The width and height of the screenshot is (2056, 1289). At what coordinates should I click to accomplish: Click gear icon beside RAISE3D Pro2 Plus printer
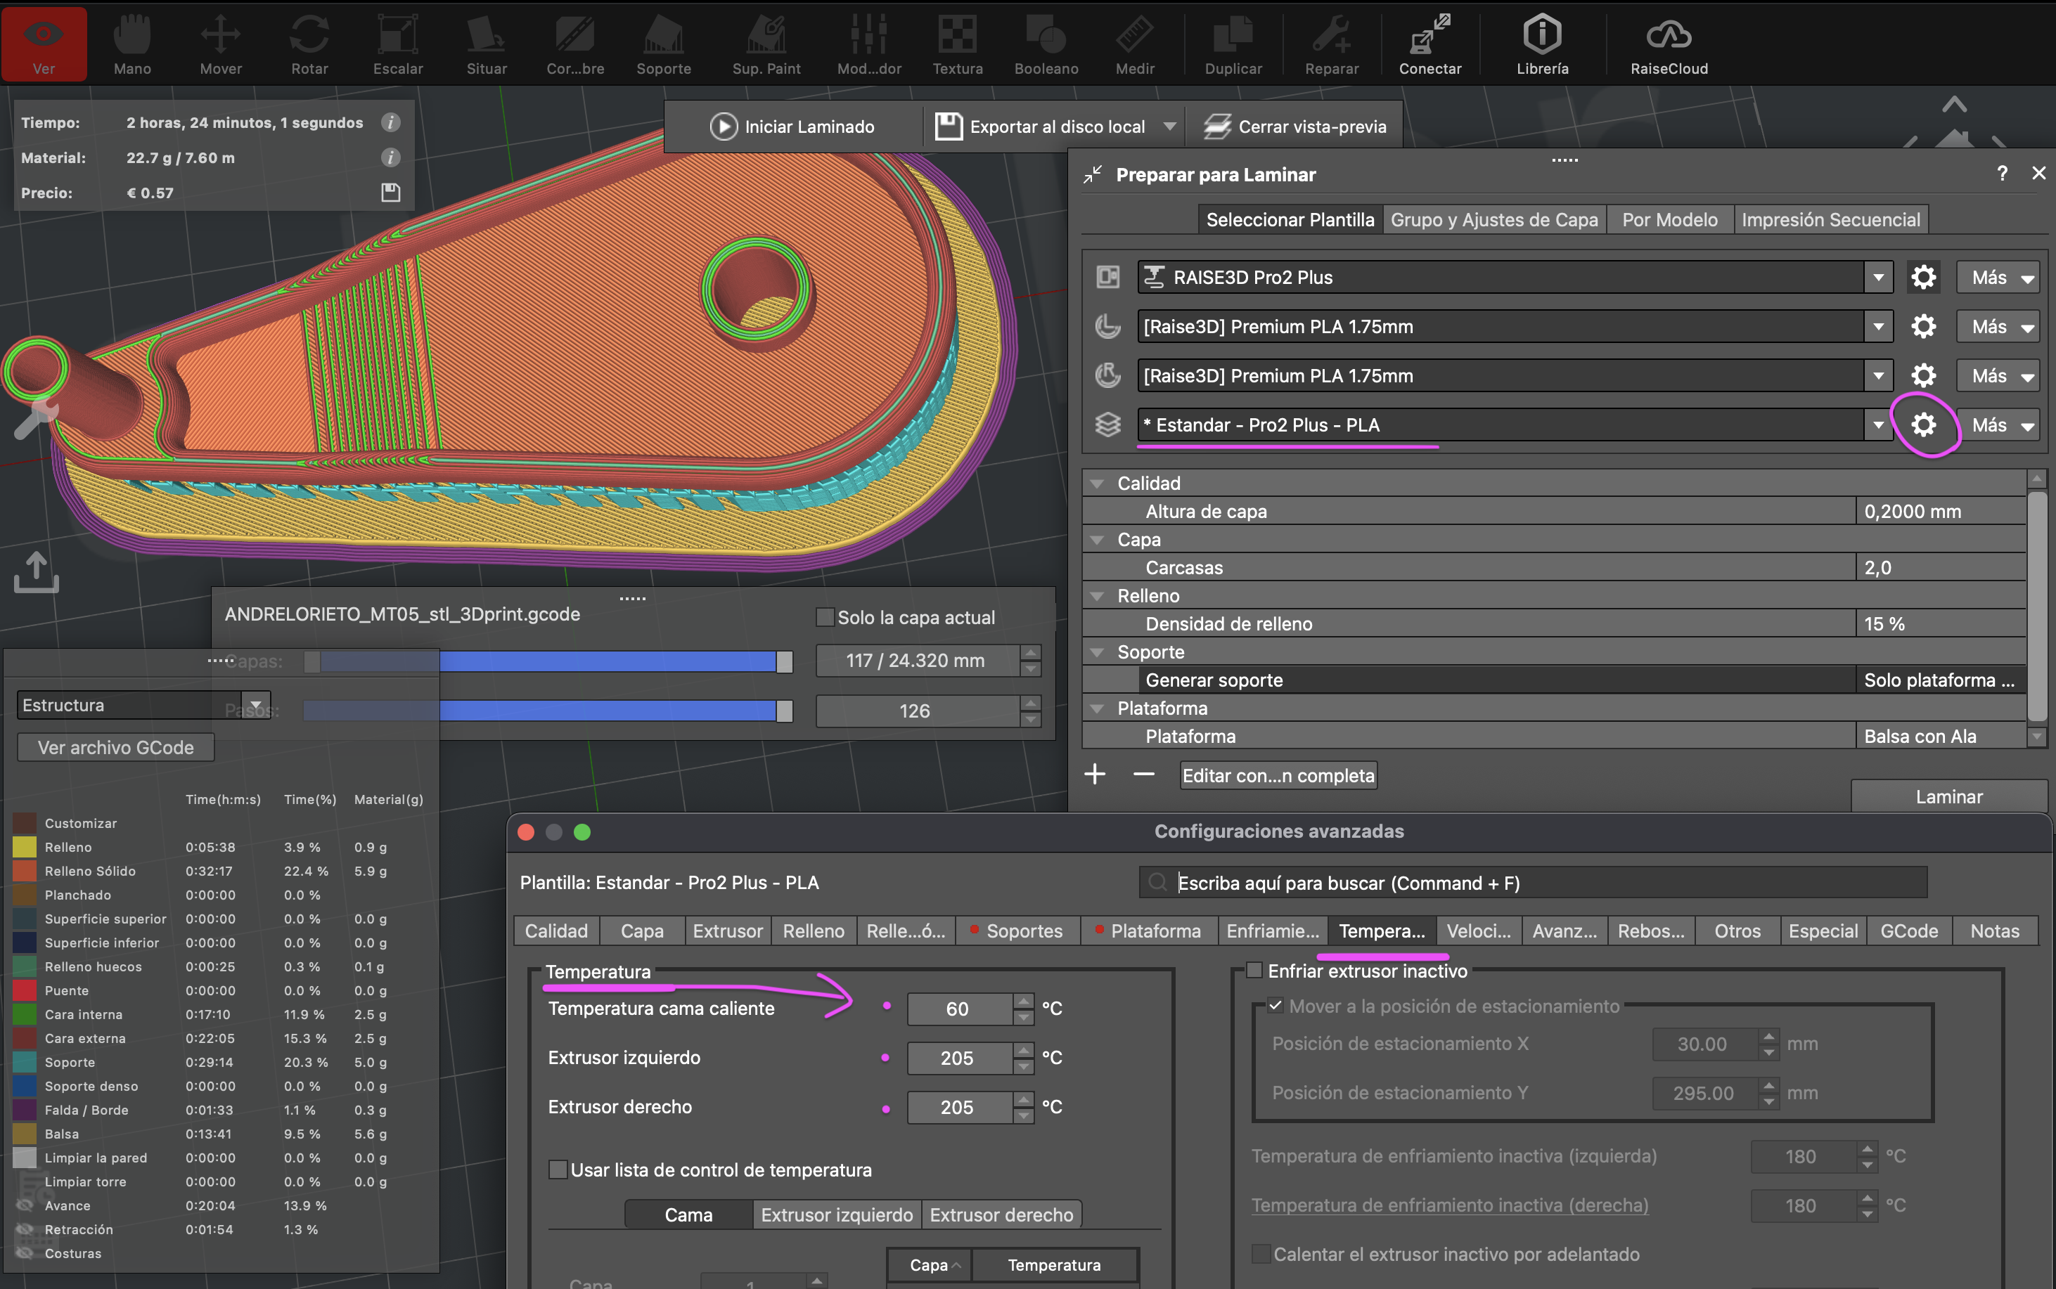point(1923,277)
